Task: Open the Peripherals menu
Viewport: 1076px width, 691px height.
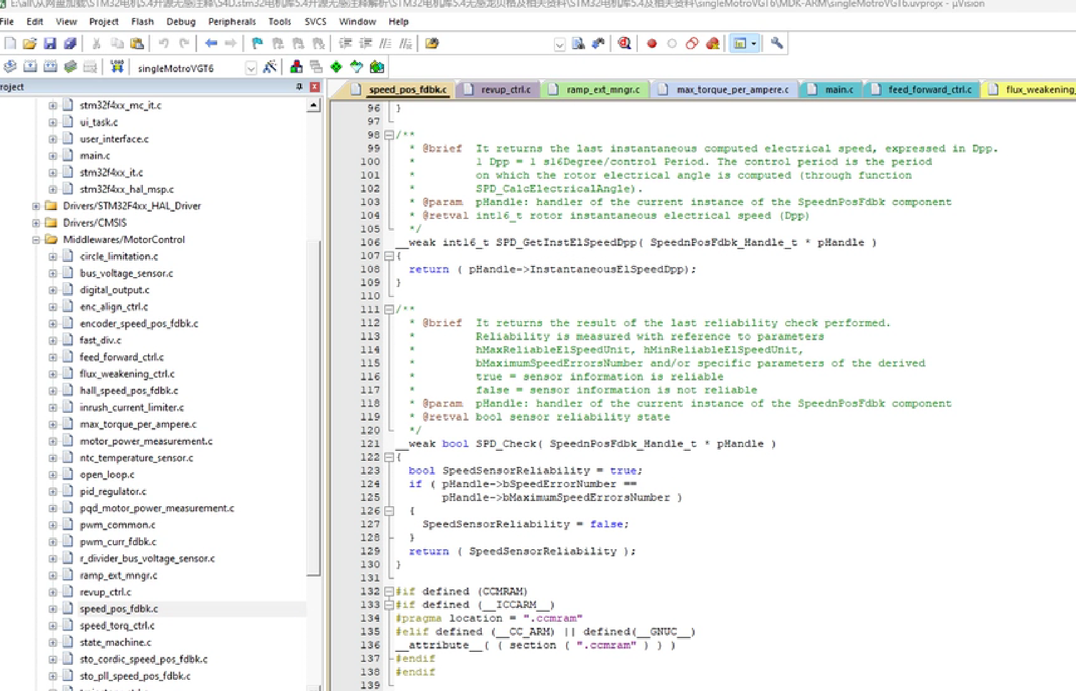Action: [231, 22]
